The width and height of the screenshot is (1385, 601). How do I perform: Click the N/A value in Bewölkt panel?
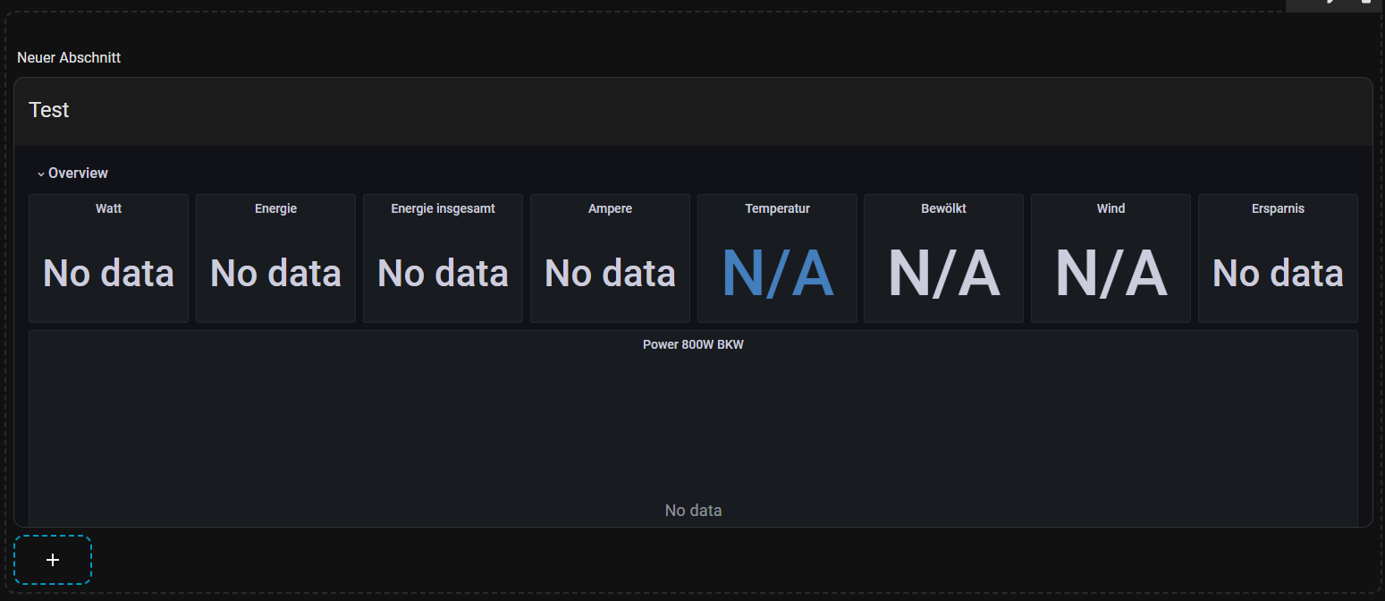click(x=943, y=274)
